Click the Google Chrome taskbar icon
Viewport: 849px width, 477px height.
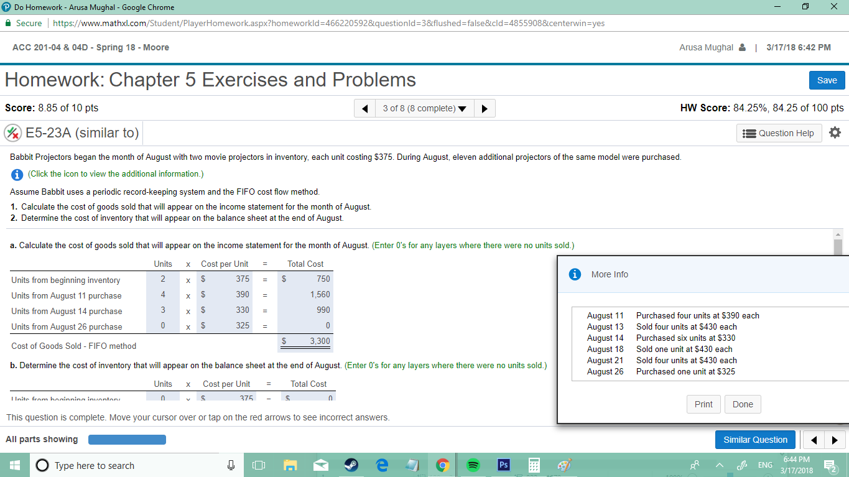coord(442,465)
